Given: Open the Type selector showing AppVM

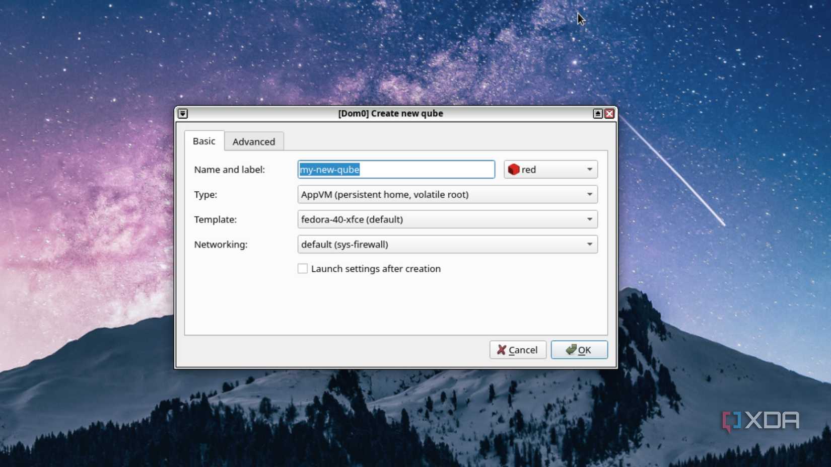Looking at the screenshot, I should tap(447, 194).
